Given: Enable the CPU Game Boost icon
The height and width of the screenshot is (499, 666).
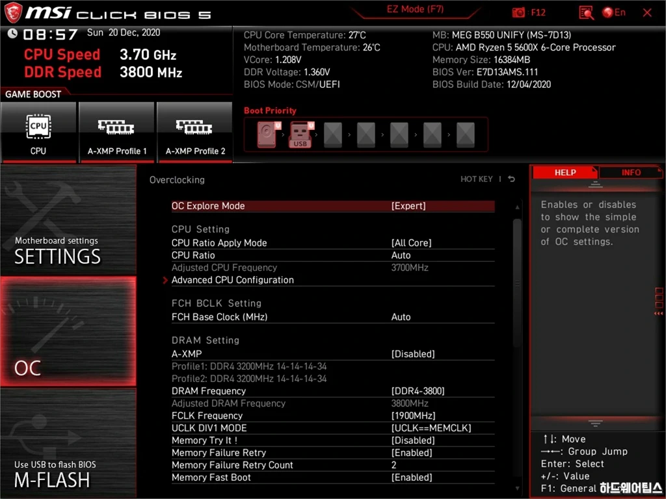Looking at the screenshot, I should tap(38, 132).
